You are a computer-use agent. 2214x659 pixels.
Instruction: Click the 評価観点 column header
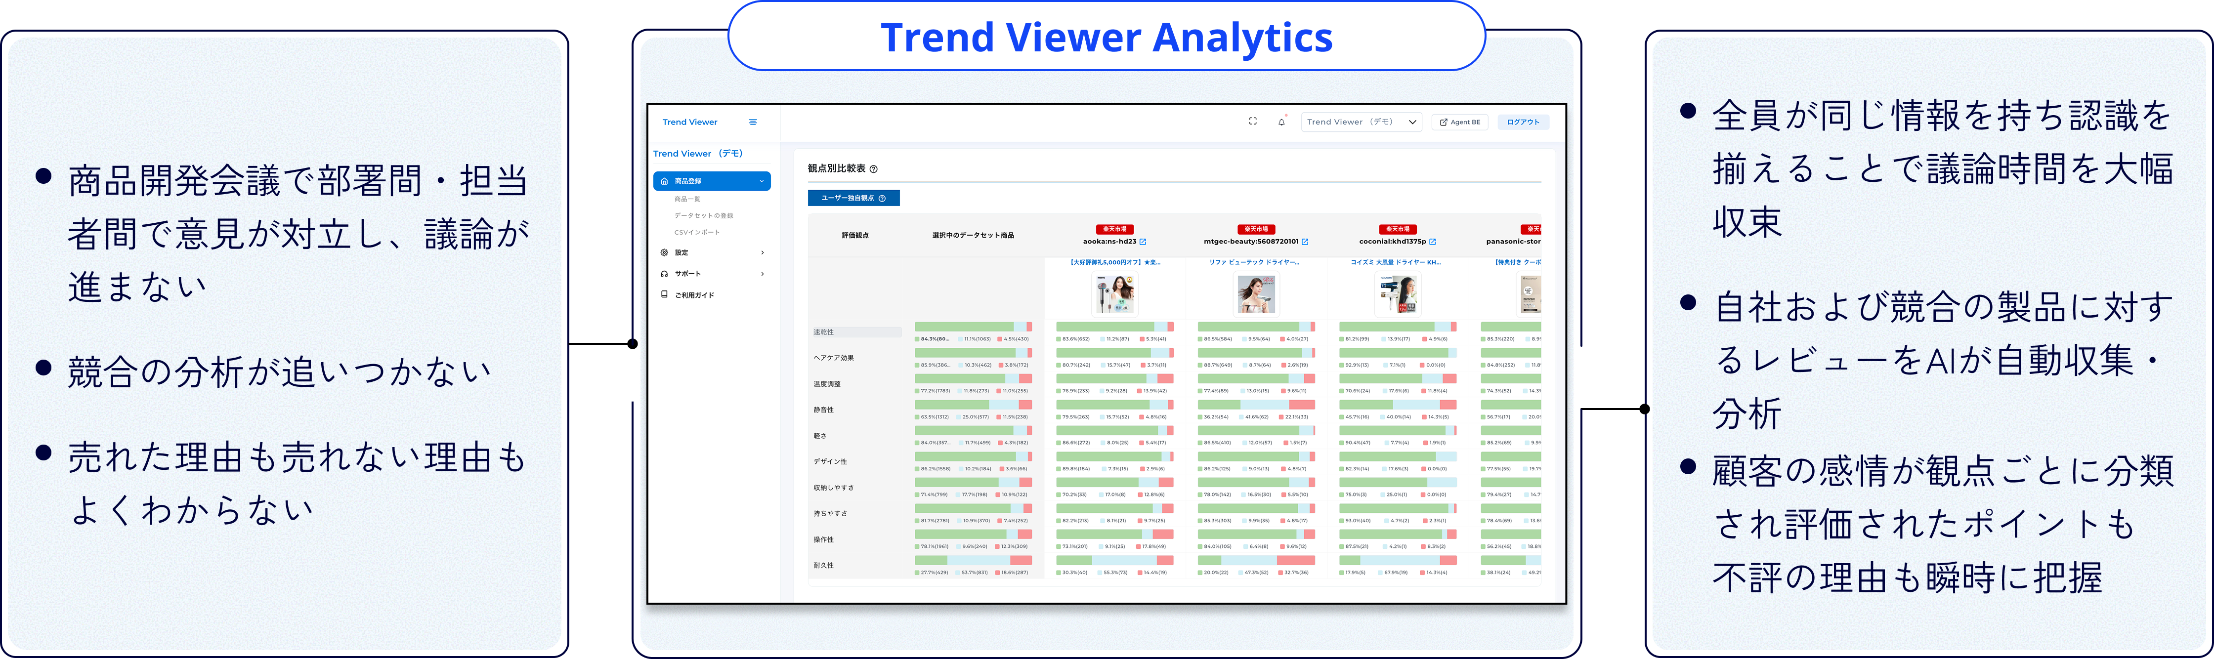tap(855, 236)
